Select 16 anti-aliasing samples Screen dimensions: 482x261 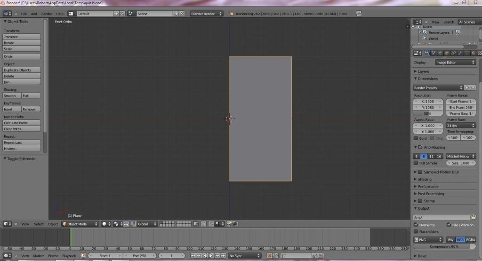439,156
